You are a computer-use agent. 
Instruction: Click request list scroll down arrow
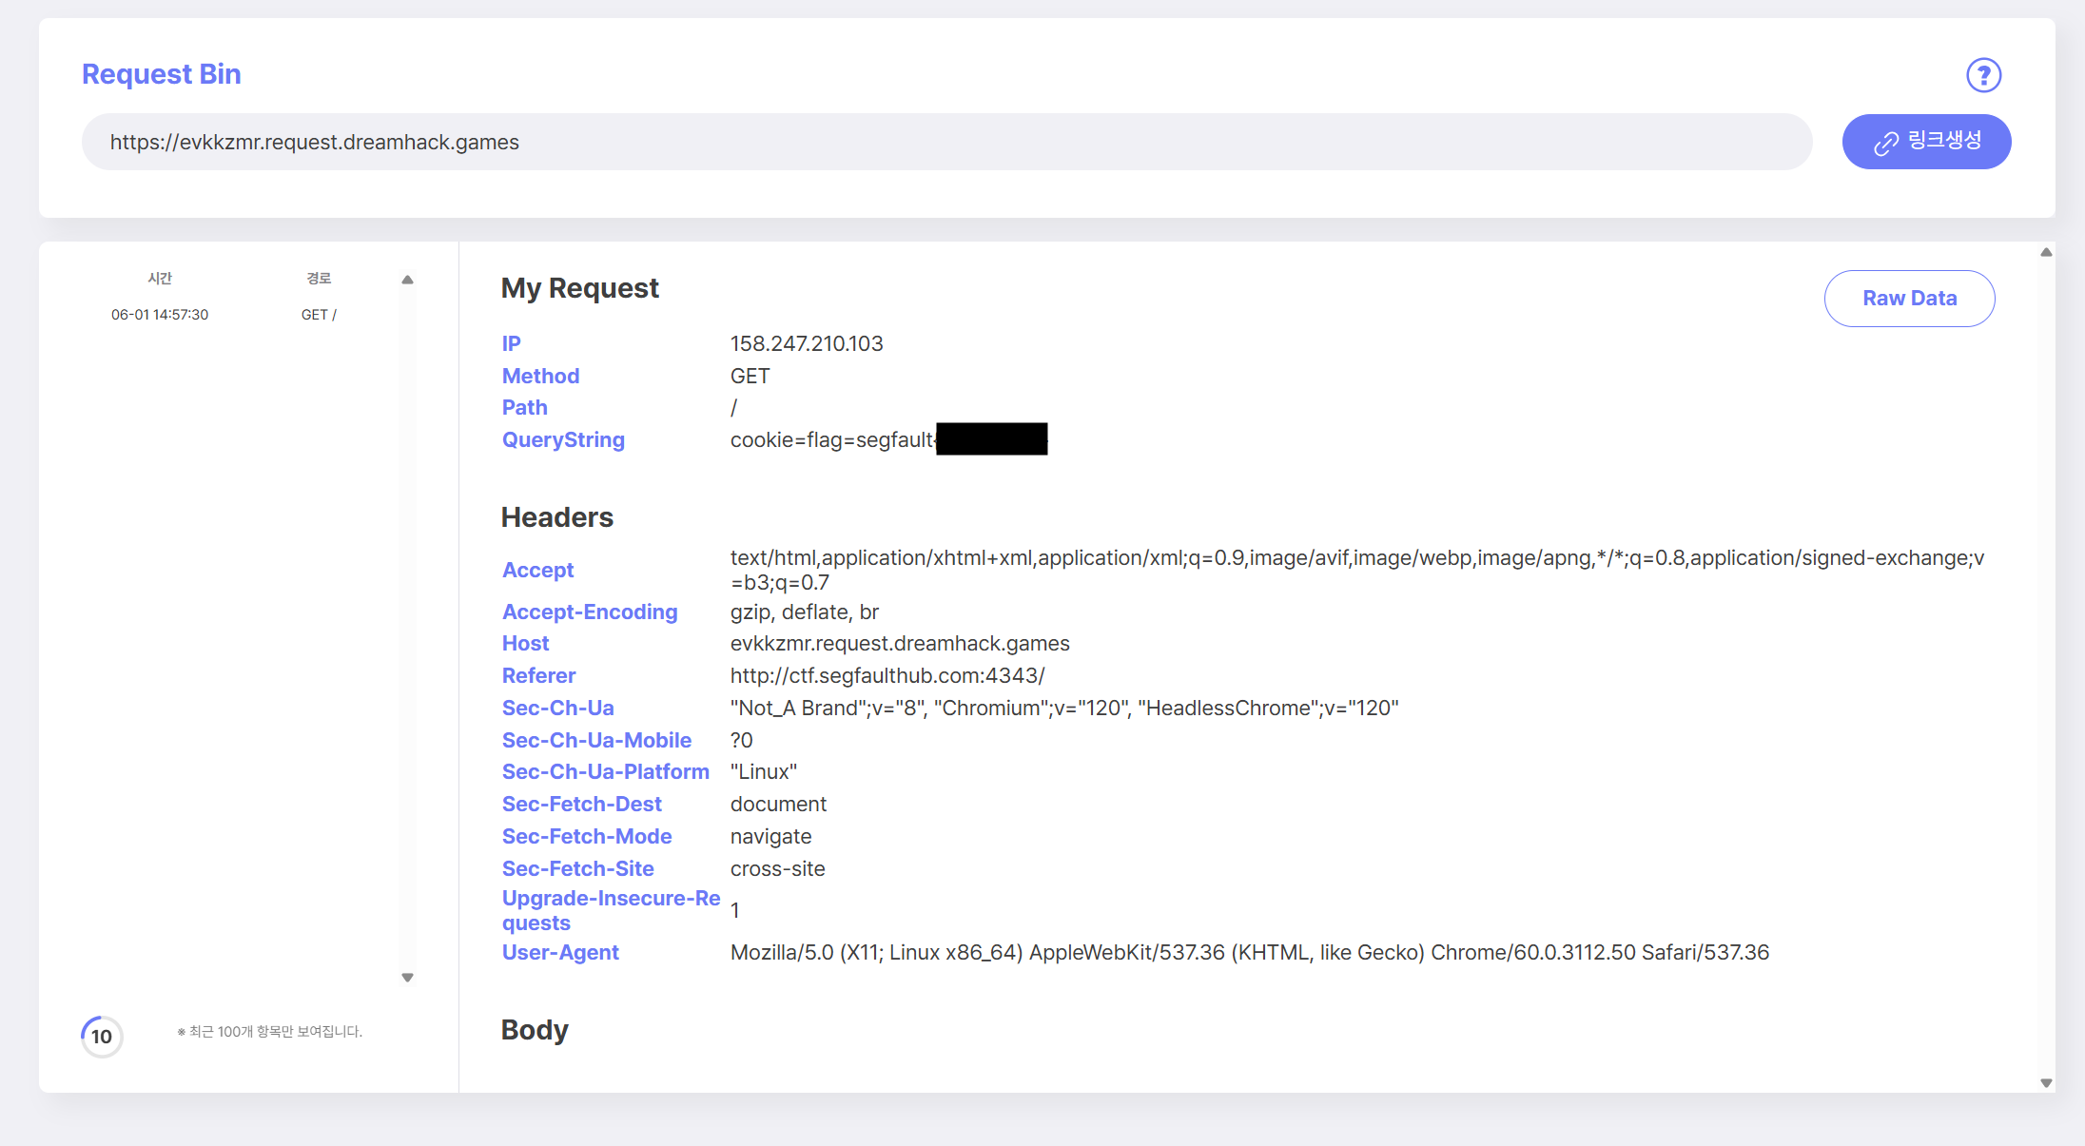tap(407, 978)
